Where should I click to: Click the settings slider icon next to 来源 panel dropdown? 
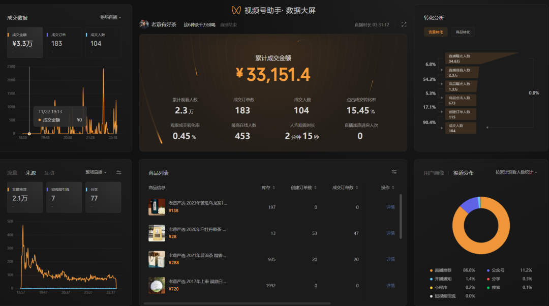pos(118,172)
